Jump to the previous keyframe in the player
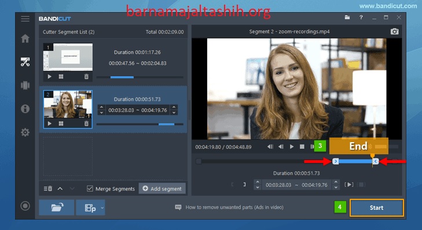This screenshot has height=230, width=422. point(270,146)
